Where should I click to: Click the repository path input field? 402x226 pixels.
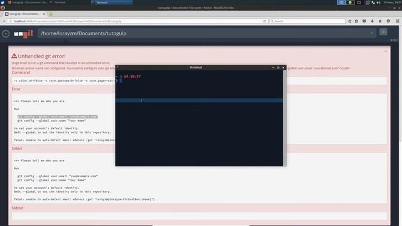[207, 33]
